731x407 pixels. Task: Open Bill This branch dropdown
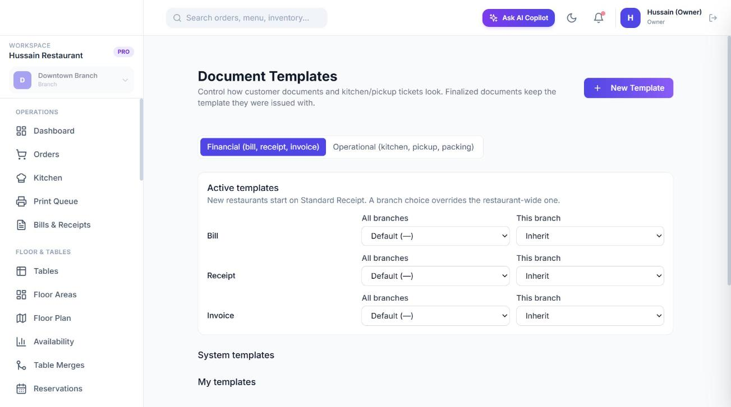pos(590,236)
